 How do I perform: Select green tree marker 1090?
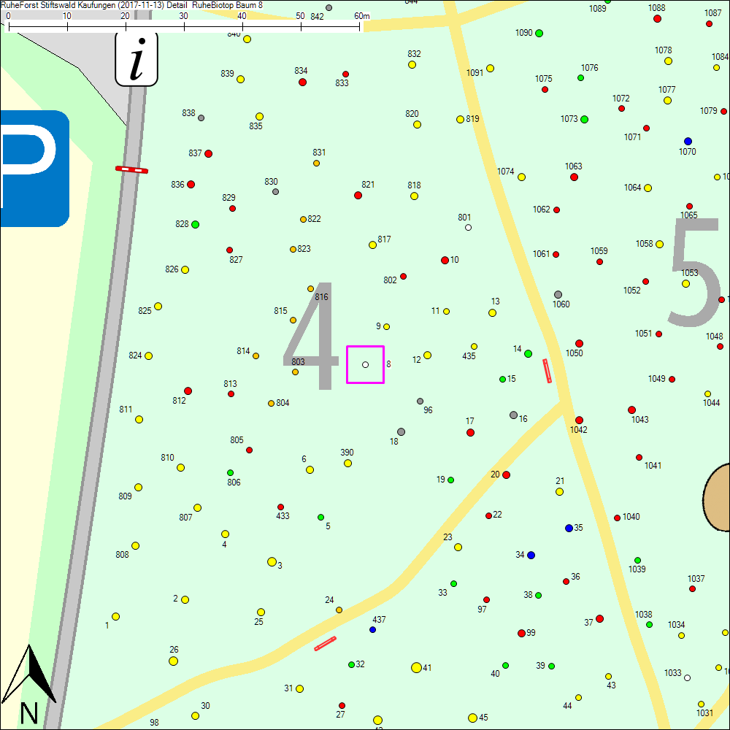[539, 33]
